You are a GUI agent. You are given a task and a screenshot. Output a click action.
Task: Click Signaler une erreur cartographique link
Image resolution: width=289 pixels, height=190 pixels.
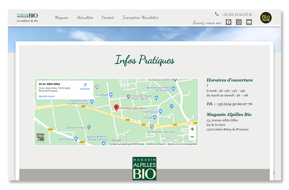point(182,144)
